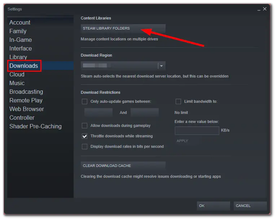This screenshot has width=277, height=221.
Task: Click the Steam Library Folders button
Action: click(123, 28)
